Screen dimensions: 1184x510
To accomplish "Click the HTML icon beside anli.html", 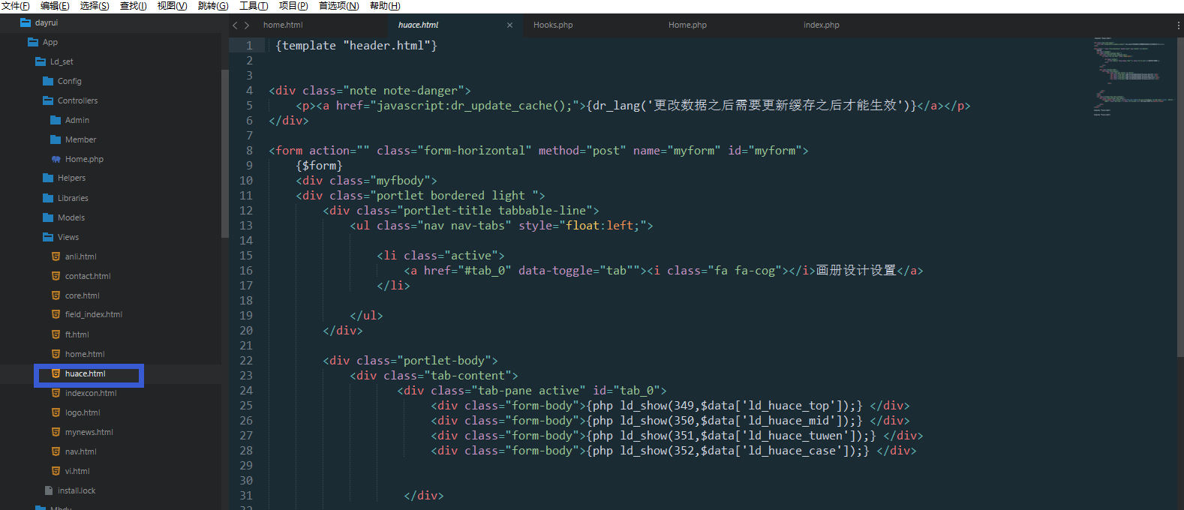I will pyautogui.click(x=56, y=256).
